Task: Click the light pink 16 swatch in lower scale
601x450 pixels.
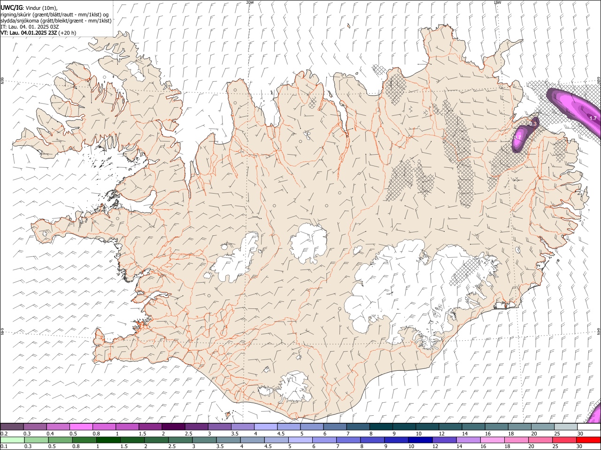Action: point(493,440)
